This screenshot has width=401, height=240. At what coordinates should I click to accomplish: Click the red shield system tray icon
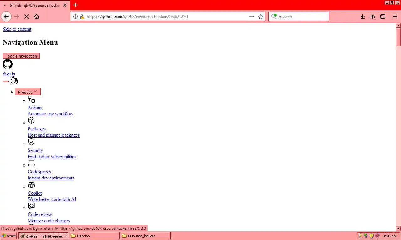coord(377,236)
